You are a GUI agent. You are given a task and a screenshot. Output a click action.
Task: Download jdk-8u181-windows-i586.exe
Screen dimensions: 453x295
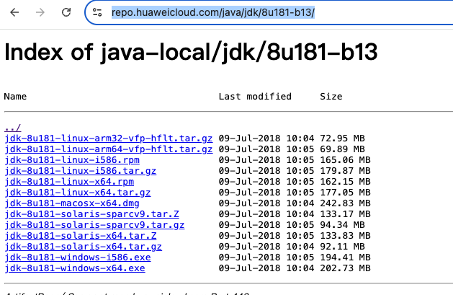click(78, 257)
